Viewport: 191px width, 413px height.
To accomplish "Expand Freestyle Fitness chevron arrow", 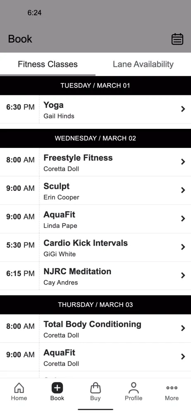I will tap(183, 162).
